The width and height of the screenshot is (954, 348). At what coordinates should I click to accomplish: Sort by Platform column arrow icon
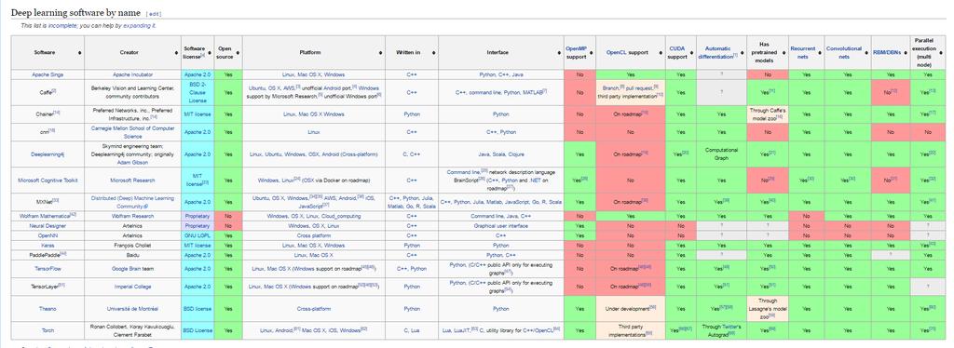coord(381,53)
